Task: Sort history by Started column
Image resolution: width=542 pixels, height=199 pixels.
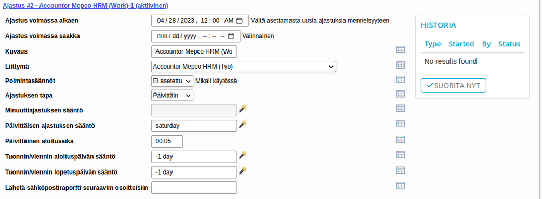Action: tap(461, 44)
